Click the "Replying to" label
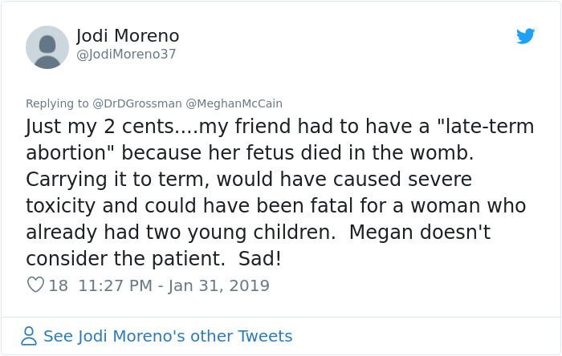562x356 pixels. tap(57, 103)
